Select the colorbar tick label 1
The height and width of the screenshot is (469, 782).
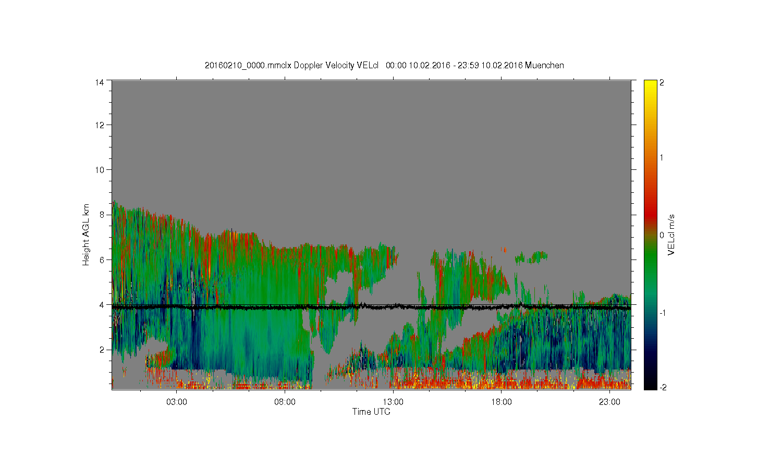[662, 157]
